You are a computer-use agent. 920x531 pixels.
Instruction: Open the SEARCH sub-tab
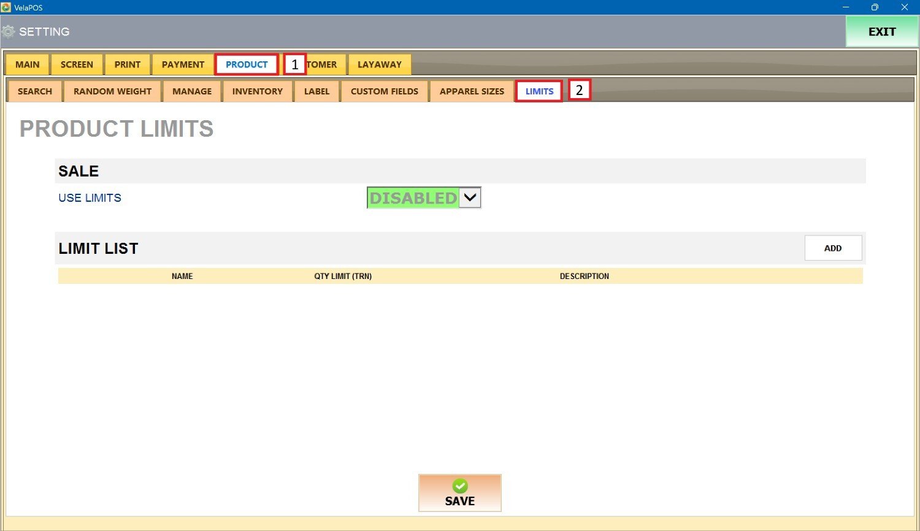click(x=35, y=91)
